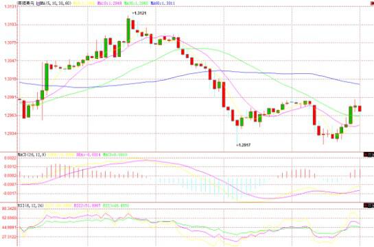The height and width of the screenshot is (247, 374).
Task: Click the 1.3047 price axis label
Action: pos(11,61)
